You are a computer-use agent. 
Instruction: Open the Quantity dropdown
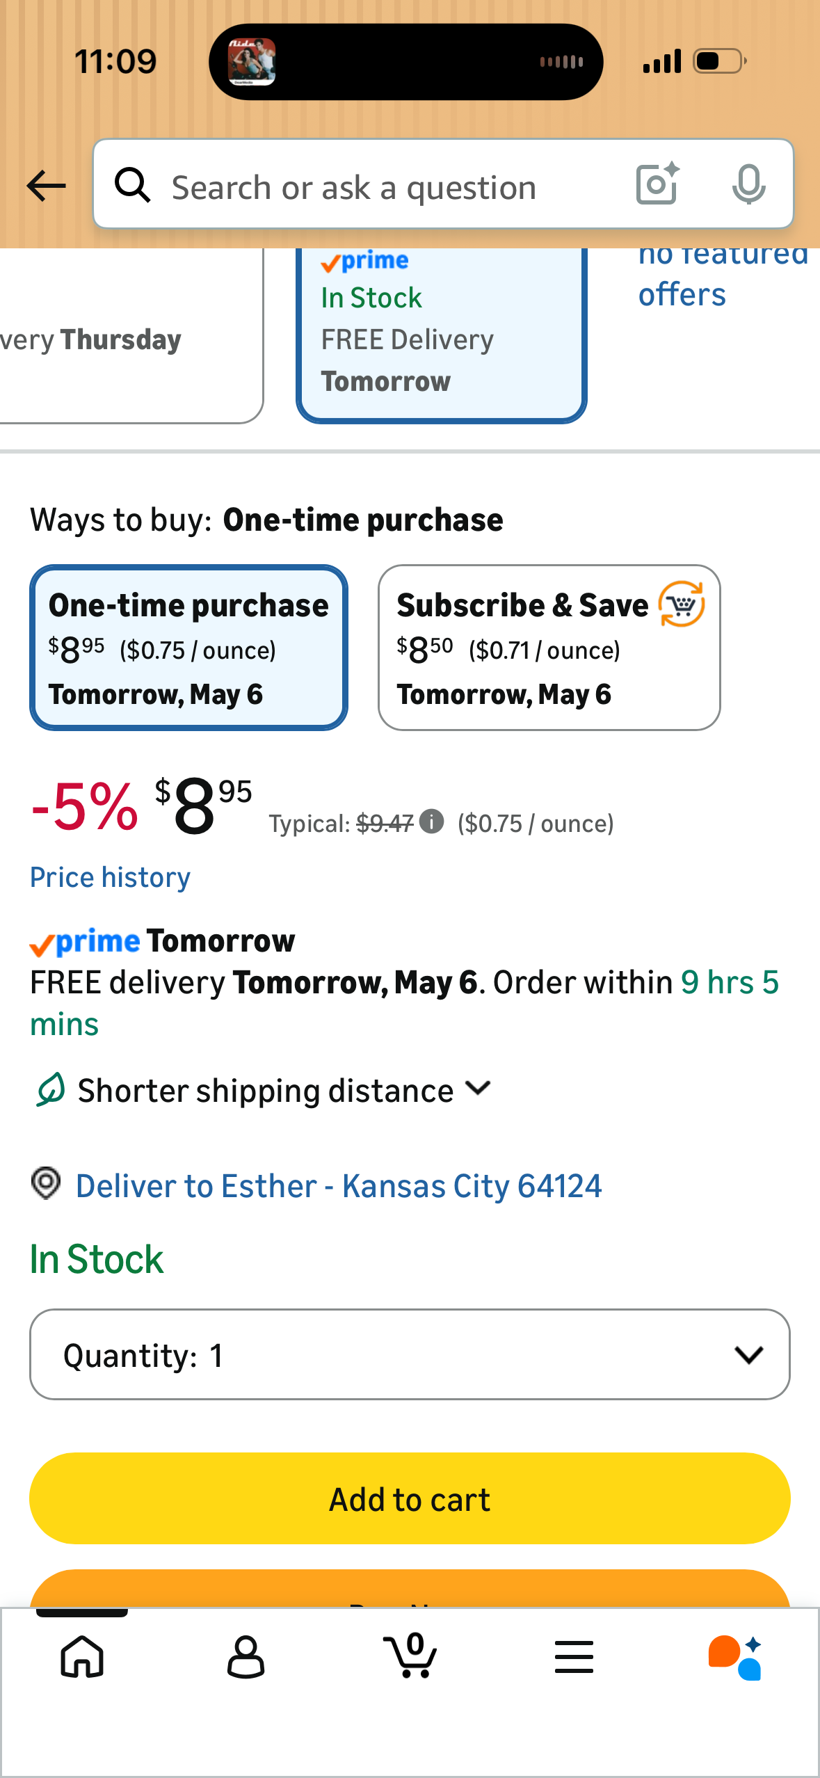[410, 1354]
